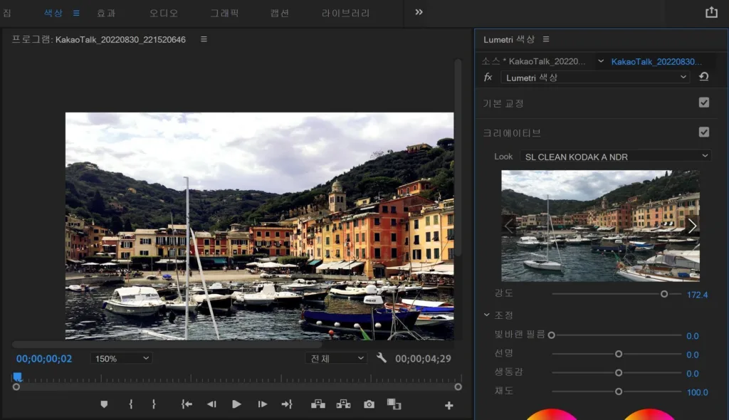Add a marker in the Program monitor
Viewport: 729px width, 420px height.
click(x=104, y=404)
